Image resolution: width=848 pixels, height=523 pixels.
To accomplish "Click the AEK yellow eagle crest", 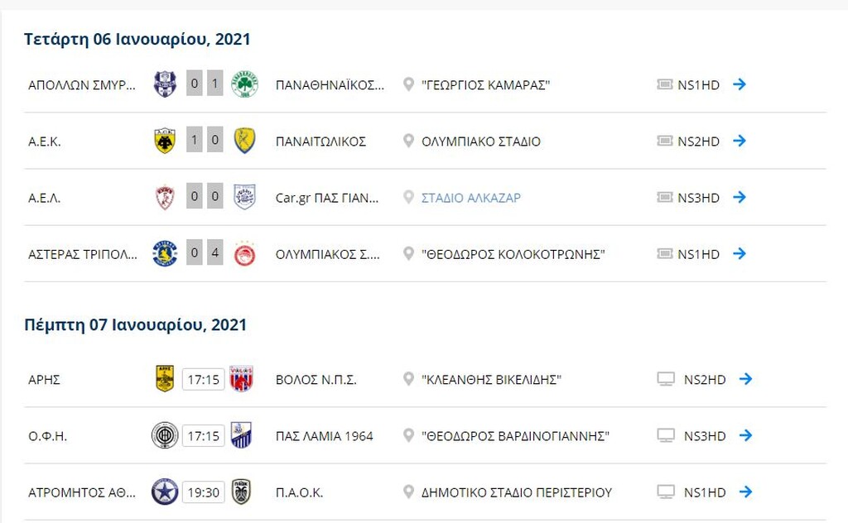I will (x=165, y=141).
